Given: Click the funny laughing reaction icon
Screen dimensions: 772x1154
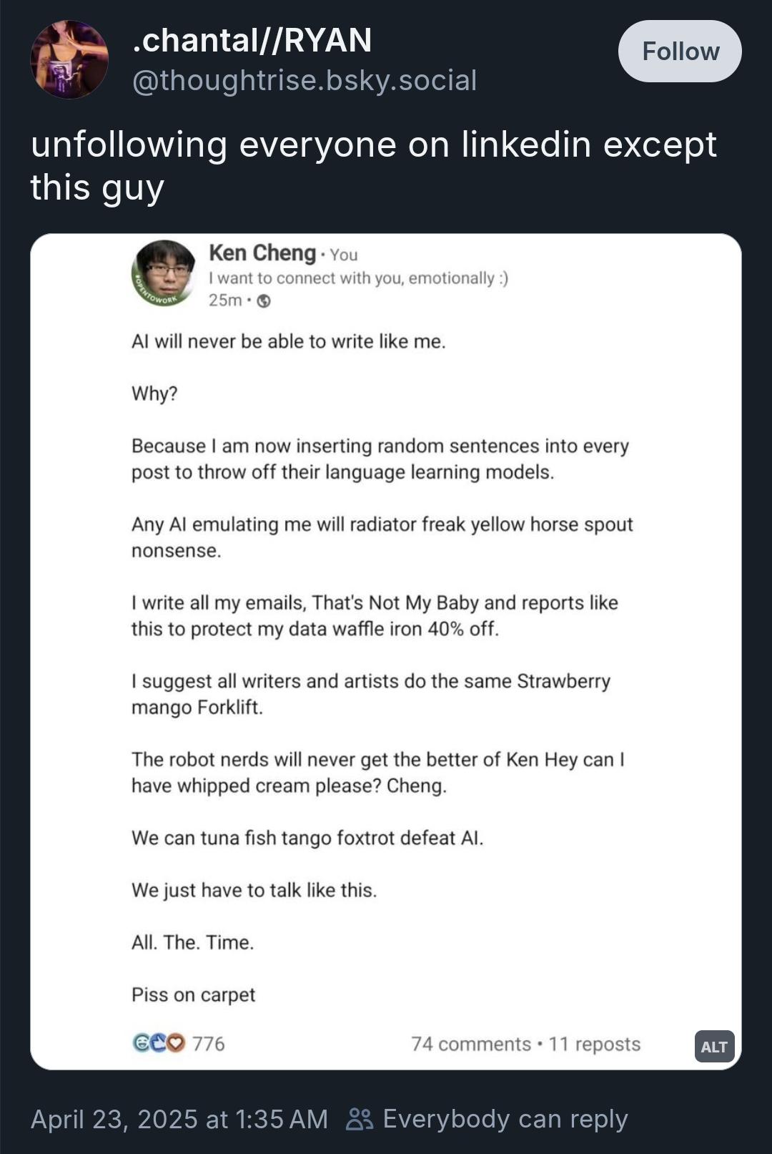Looking at the screenshot, I should (x=142, y=1043).
